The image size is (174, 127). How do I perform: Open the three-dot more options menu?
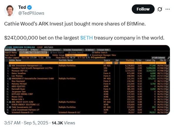point(168,9)
